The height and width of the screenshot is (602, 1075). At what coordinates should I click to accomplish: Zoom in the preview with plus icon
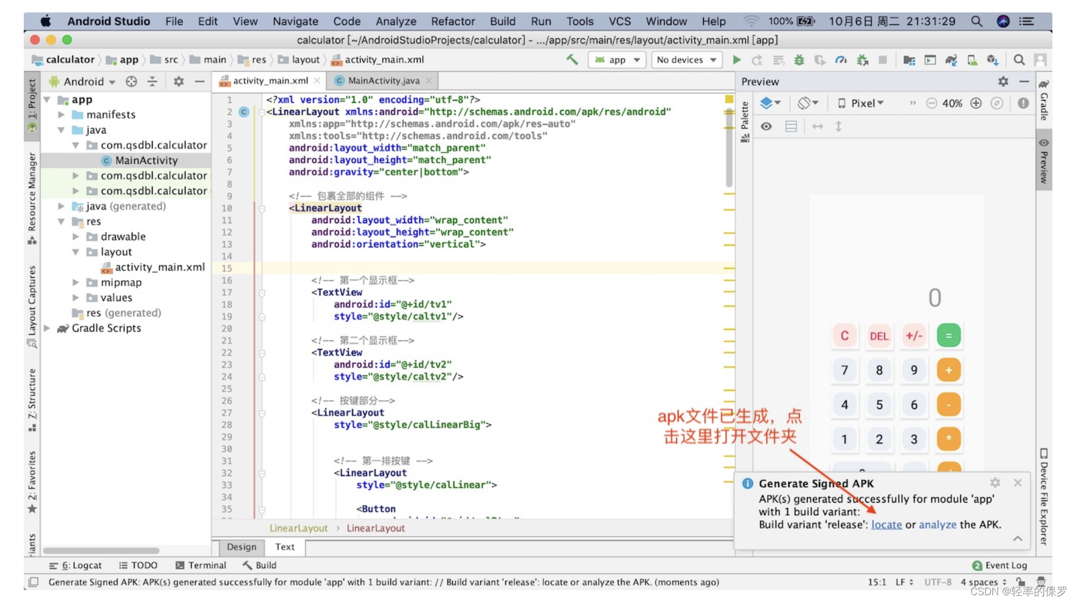click(976, 103)
